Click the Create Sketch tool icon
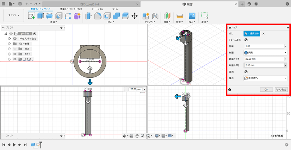The width and height of the screenshot is (291, 150). pyautogui.click(x=31, y=15)
